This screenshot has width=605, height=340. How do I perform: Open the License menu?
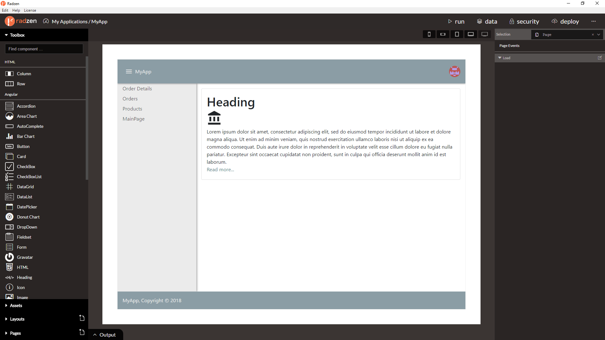30,10
